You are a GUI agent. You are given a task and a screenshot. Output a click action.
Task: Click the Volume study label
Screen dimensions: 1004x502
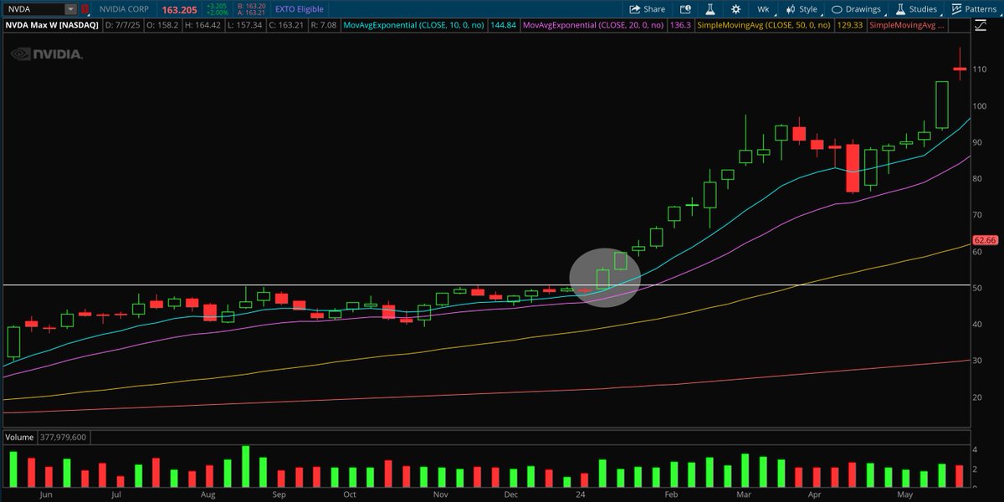coord(20,437)
